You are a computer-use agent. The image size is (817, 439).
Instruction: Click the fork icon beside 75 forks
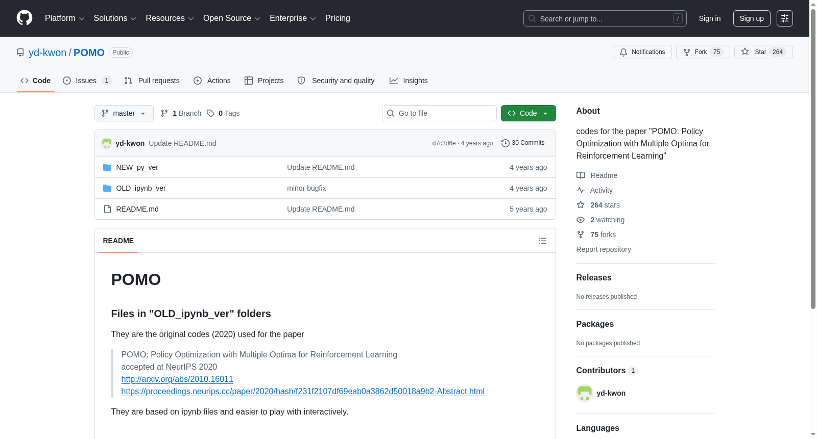581,235
